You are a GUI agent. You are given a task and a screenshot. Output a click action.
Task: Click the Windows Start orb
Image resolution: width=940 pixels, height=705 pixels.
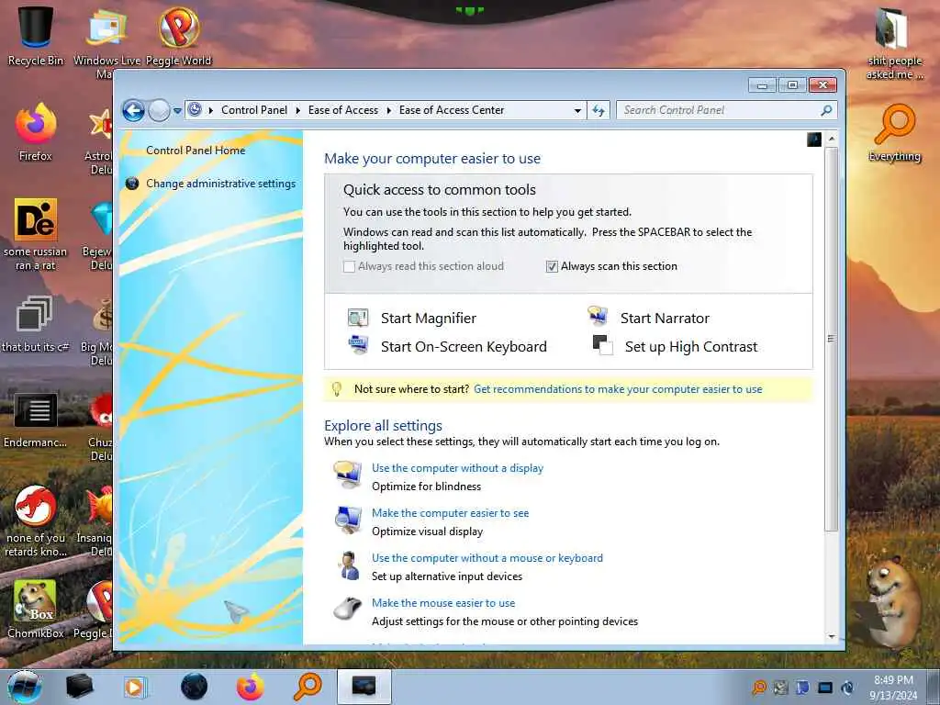click(25, 687)
